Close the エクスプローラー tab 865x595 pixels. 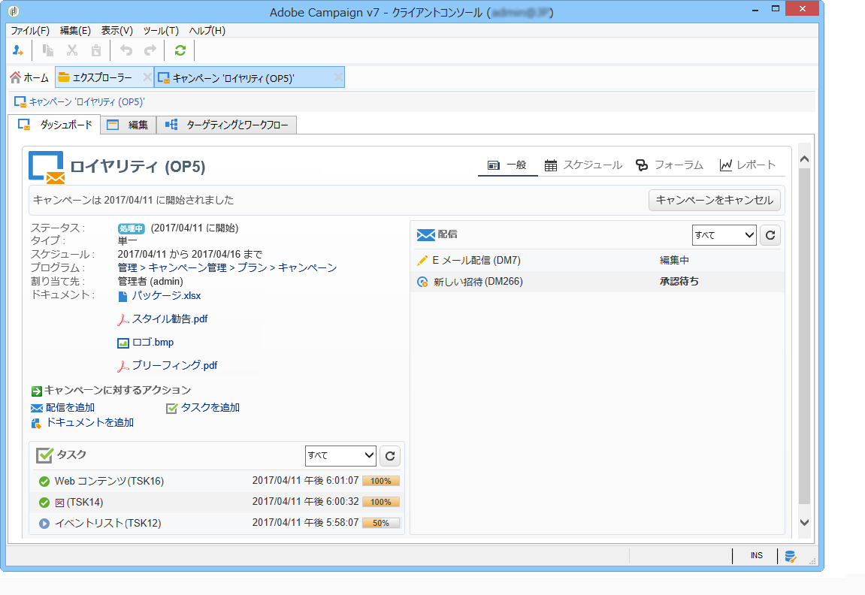147,77
